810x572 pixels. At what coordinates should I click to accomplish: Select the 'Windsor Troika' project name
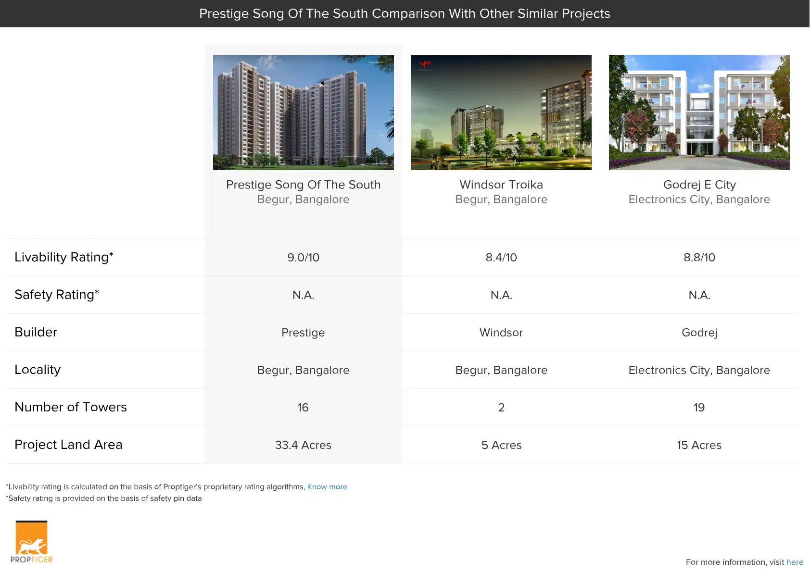coord(501,185)
